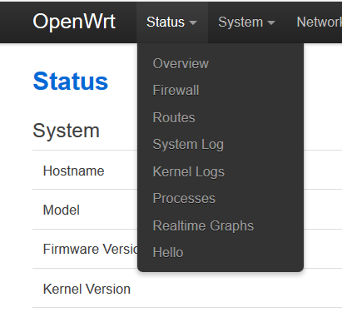342x312 pixels.
Task: Open System Log from the dropdown
Action: click(x=188, y=145)
